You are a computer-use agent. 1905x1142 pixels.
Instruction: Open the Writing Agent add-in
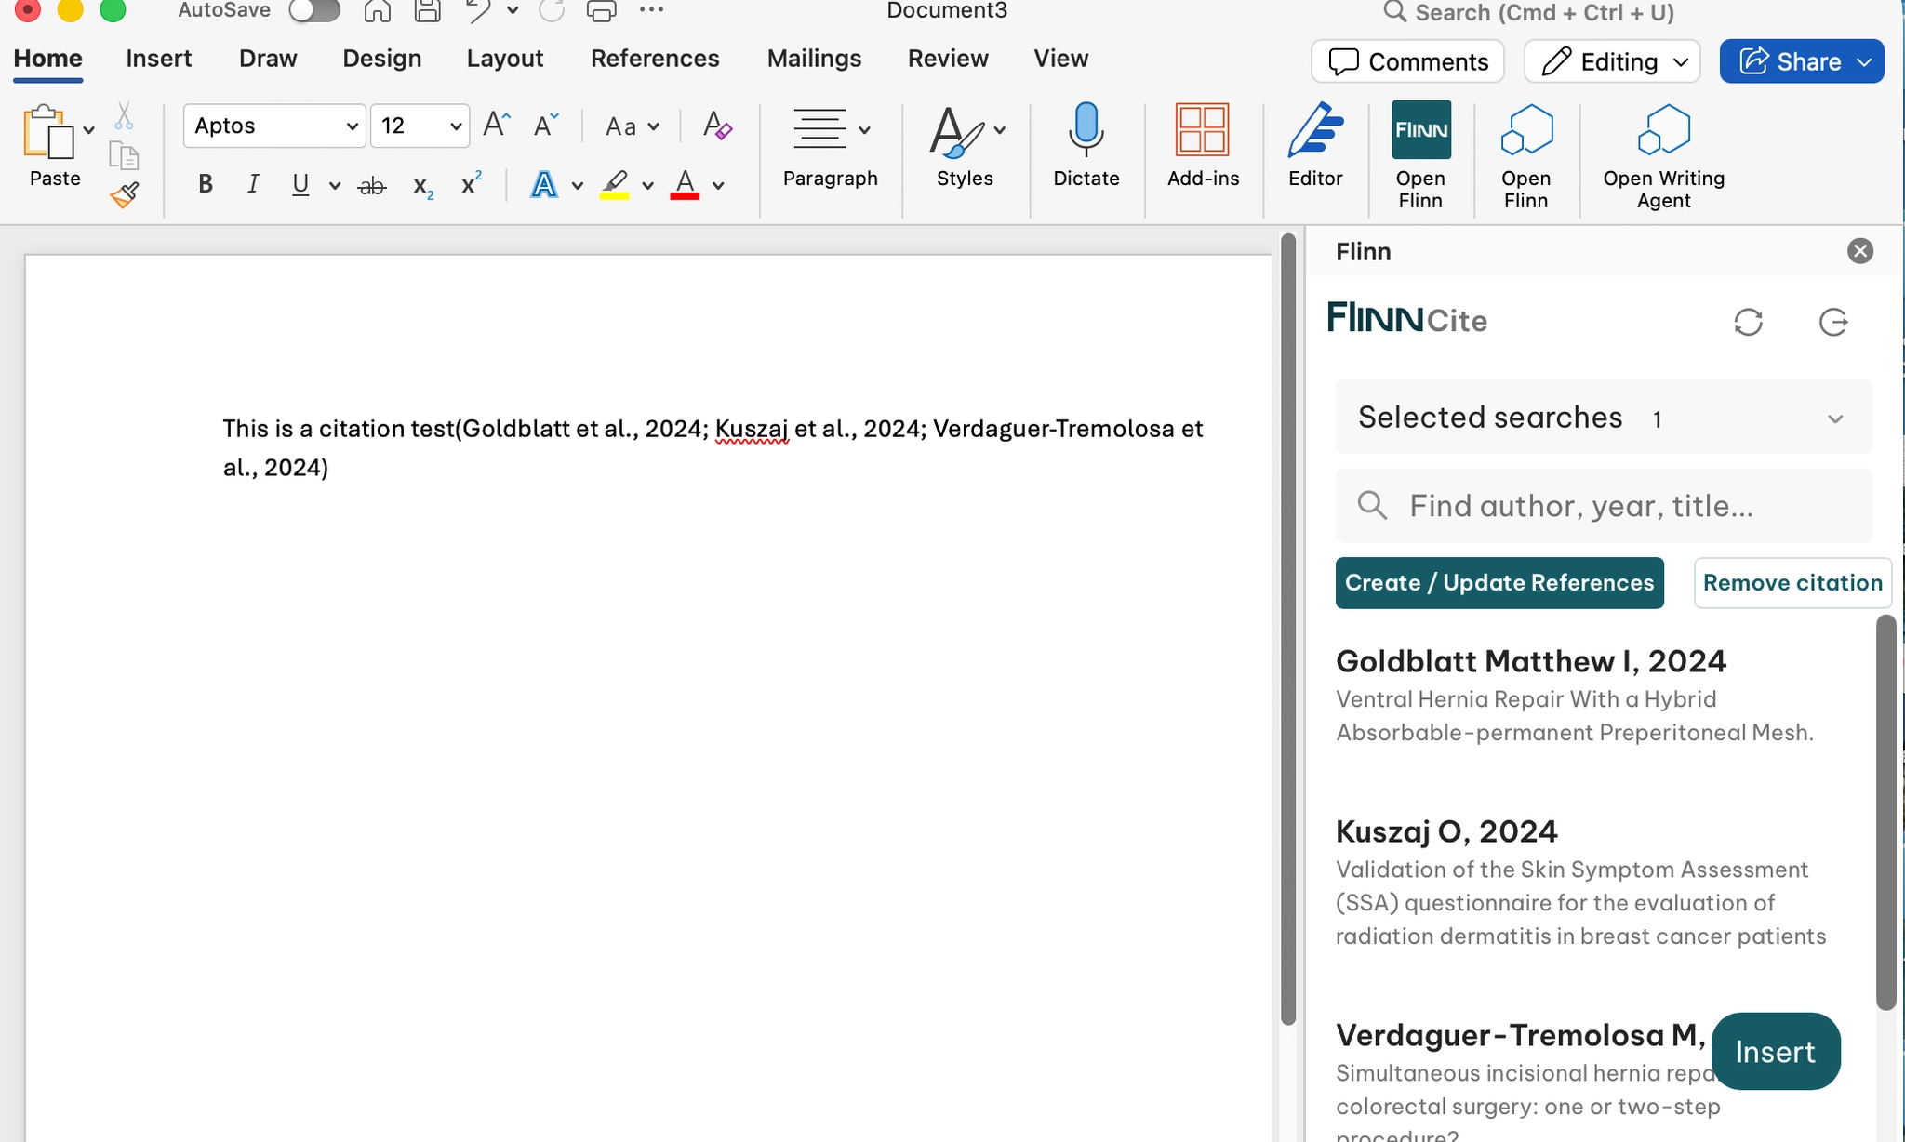pos(1663,155)
